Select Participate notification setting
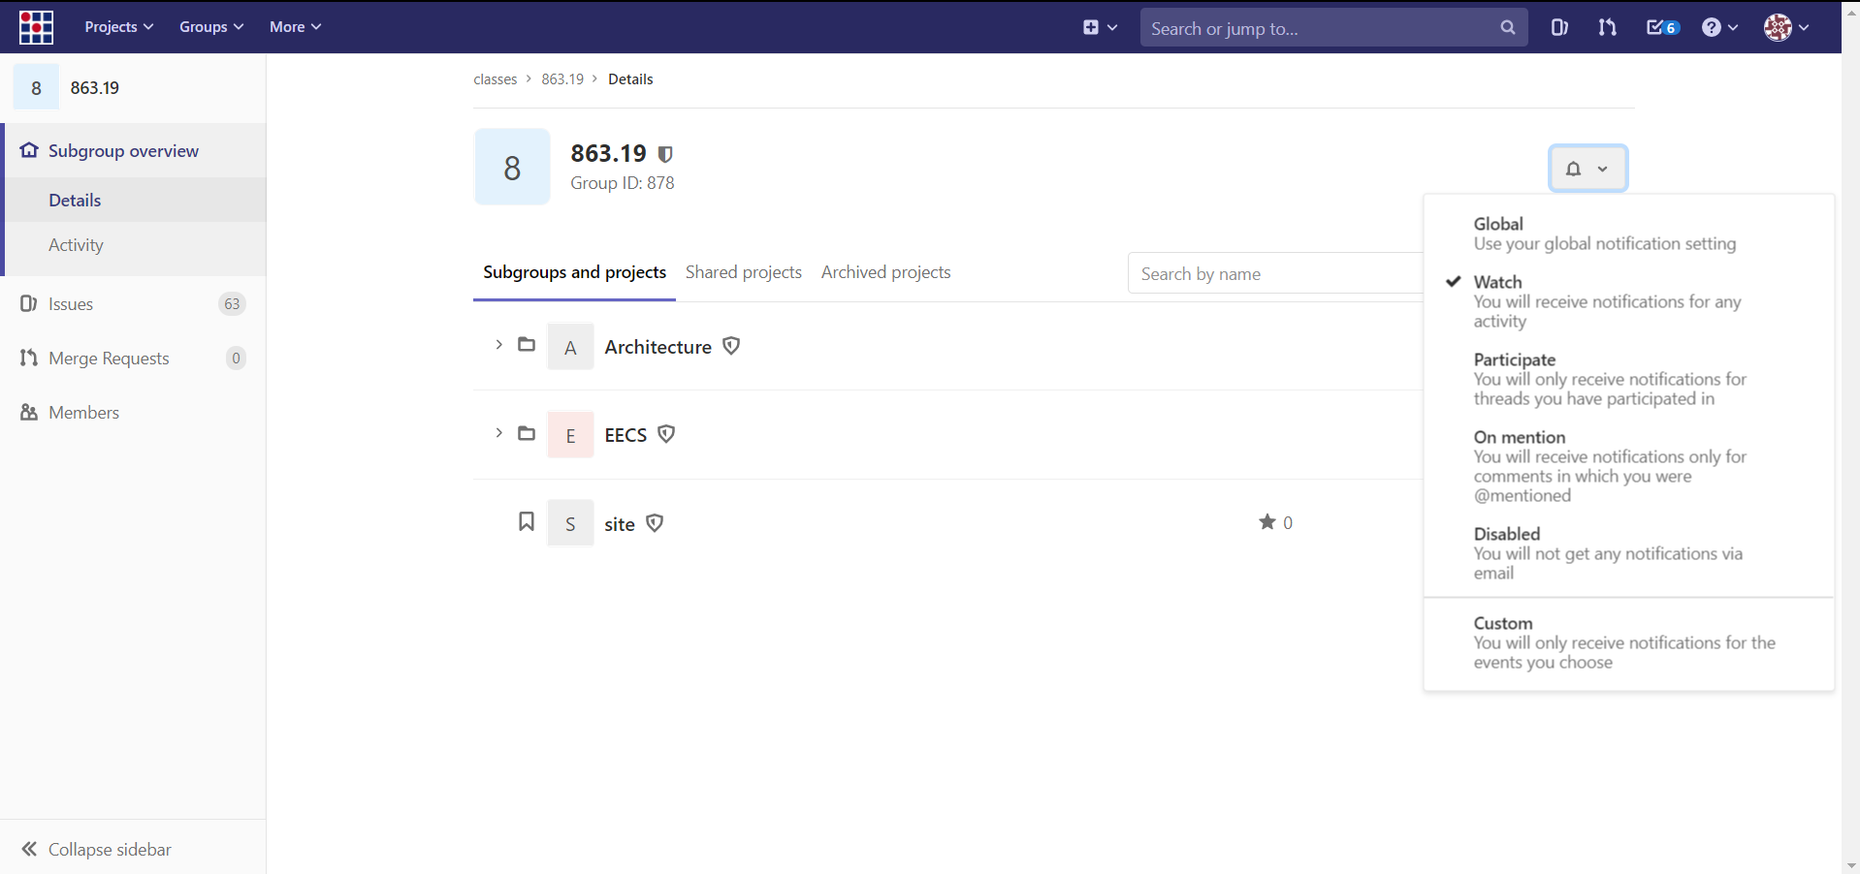The width and height of the screenshot is (1860, 874). click(x=1514, y=359)
